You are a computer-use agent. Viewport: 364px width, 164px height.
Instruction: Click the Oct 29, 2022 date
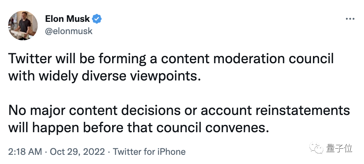(76, 152)
